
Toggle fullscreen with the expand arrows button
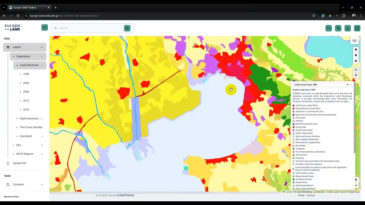click(x=357, y=28)
